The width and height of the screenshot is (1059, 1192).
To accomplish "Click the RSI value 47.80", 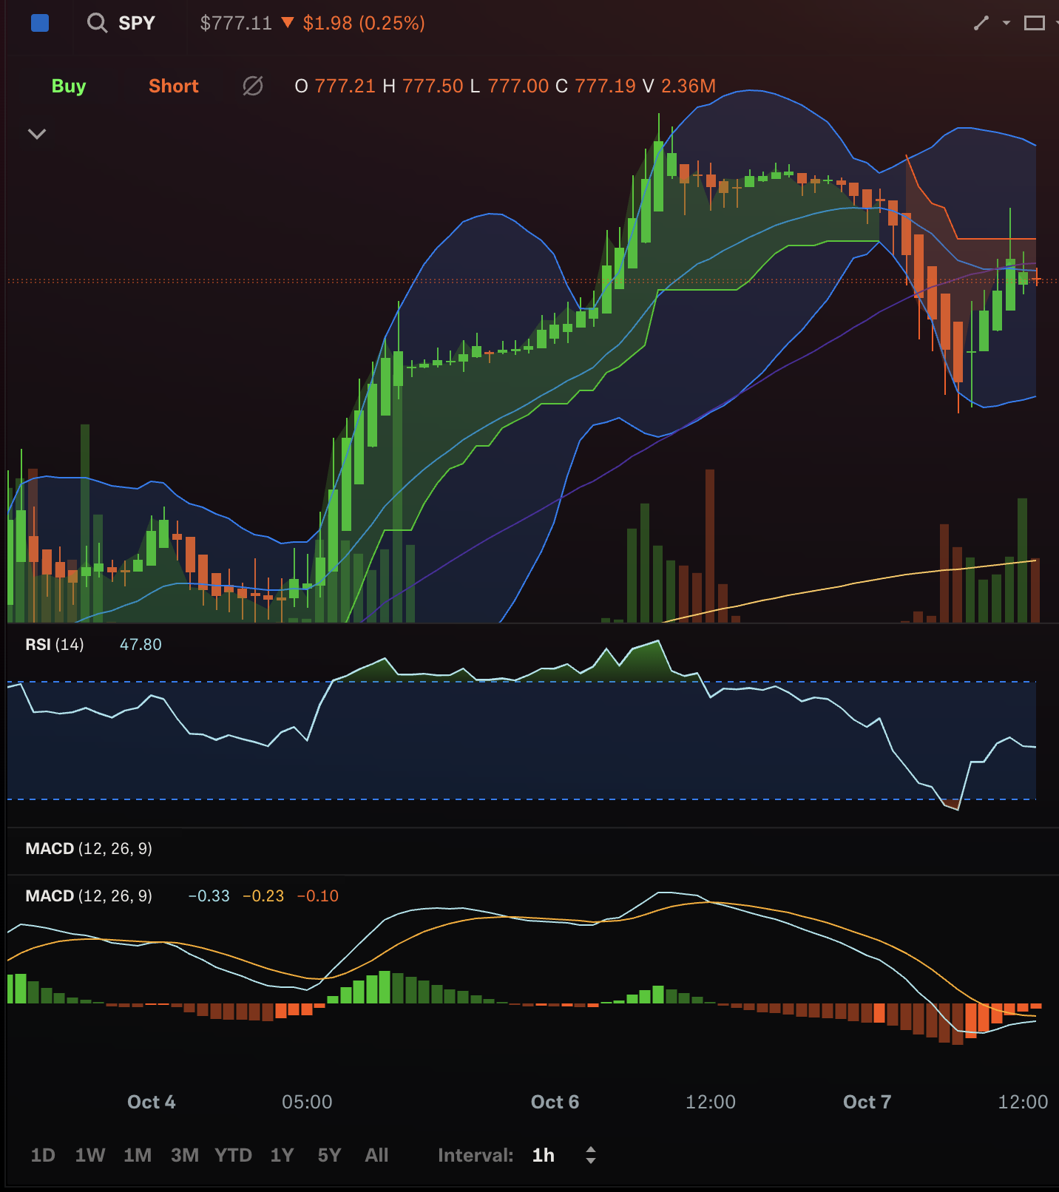I will pyautogui.click(x=141, y=644).
